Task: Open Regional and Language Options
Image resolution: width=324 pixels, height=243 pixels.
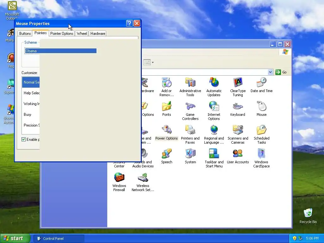Action: (x=214, y=134)
